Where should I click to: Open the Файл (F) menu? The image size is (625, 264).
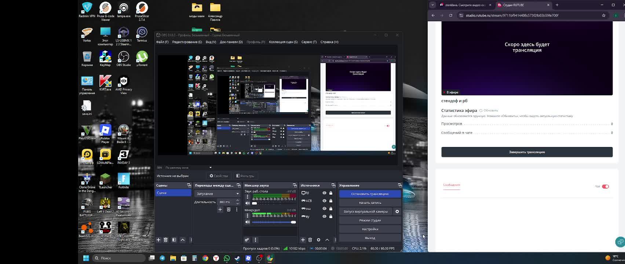click(162, 42)
